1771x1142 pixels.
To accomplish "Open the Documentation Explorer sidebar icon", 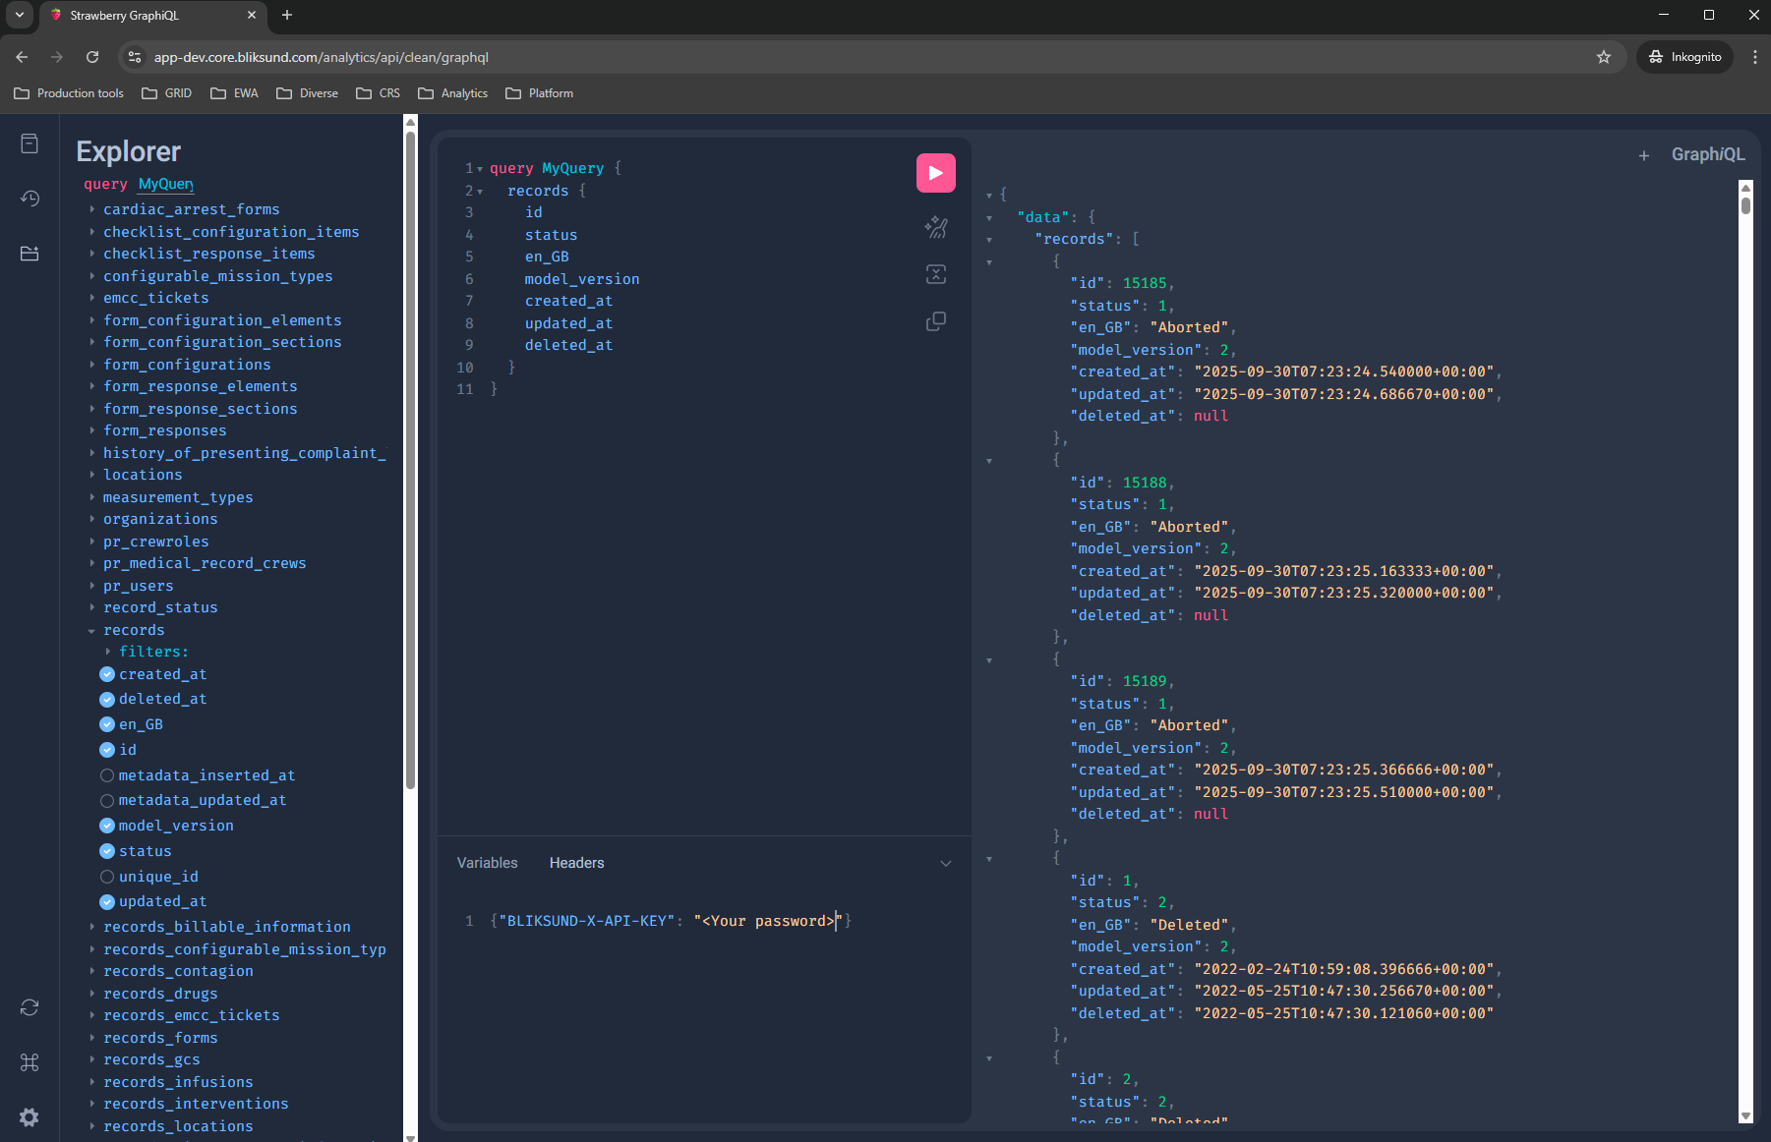I will coord(30,143).
